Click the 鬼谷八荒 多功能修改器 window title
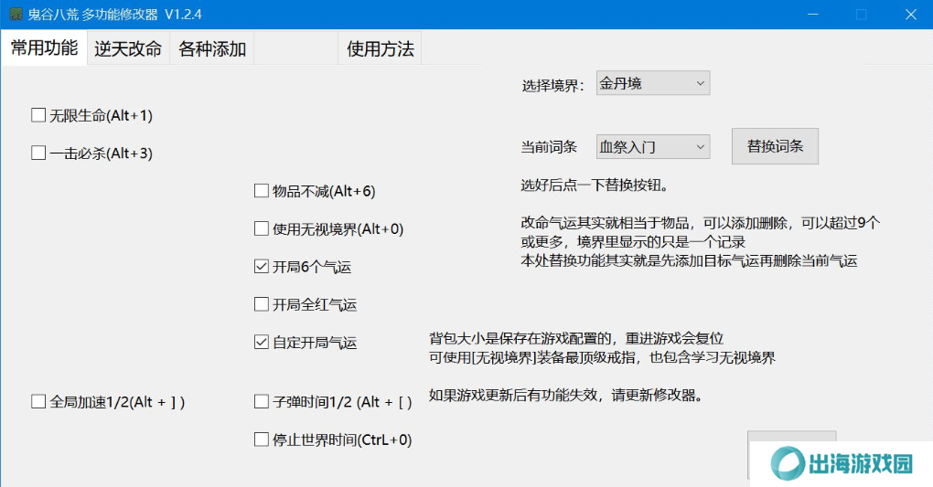 114,15
